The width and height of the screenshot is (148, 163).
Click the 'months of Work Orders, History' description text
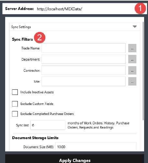point(98,125)
